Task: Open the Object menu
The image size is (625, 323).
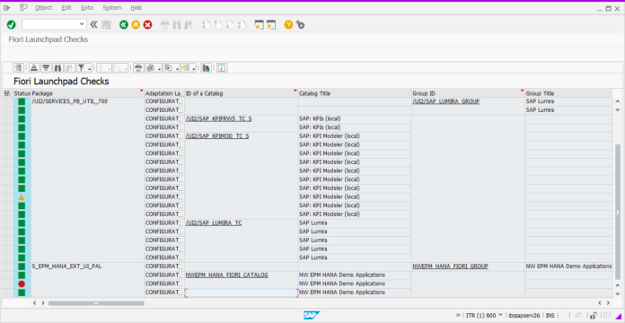Action: (43, 7)
